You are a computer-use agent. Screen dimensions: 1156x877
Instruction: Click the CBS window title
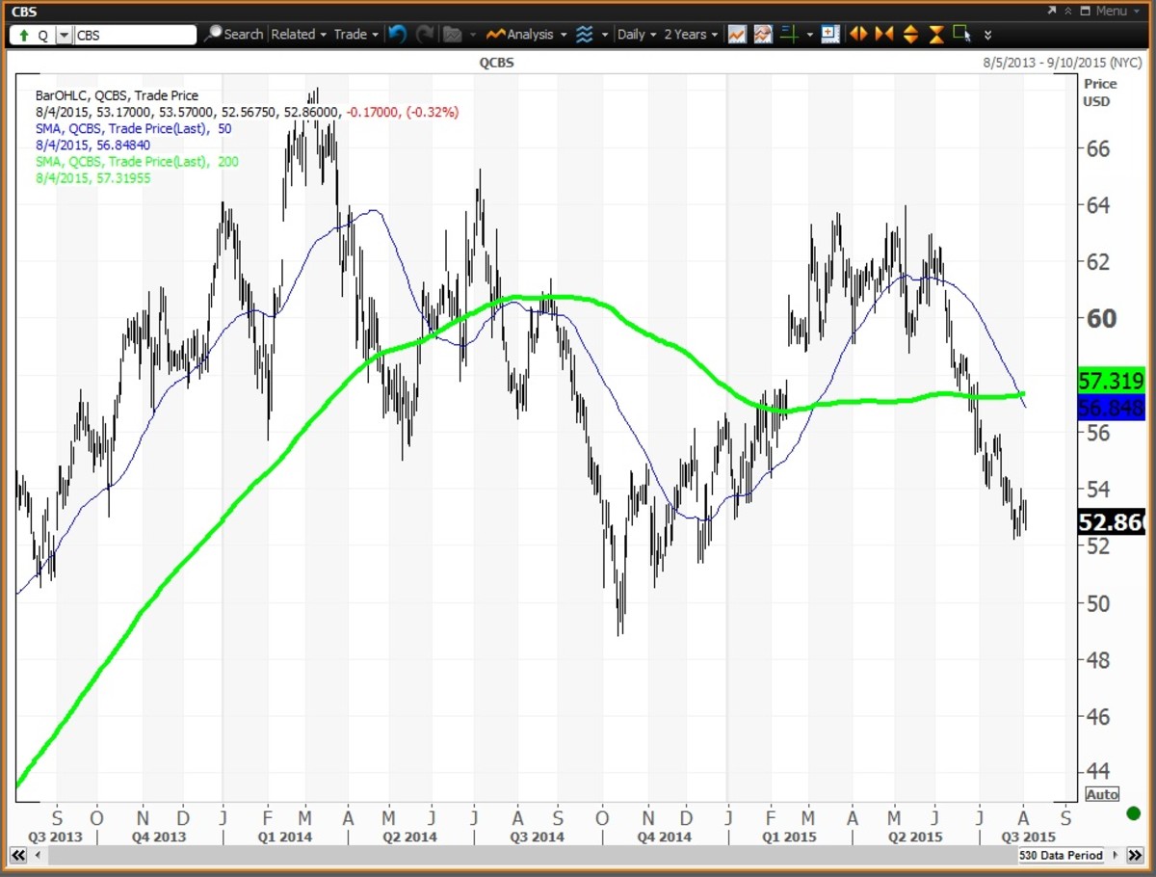24,12
